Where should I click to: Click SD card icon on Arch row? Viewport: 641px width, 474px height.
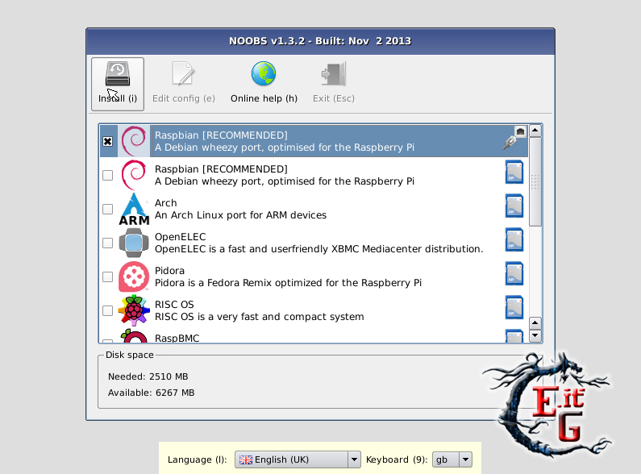[x=514, y=206]
